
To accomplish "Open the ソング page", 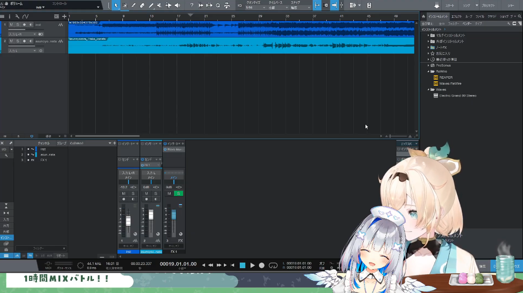I will point(466,6).
